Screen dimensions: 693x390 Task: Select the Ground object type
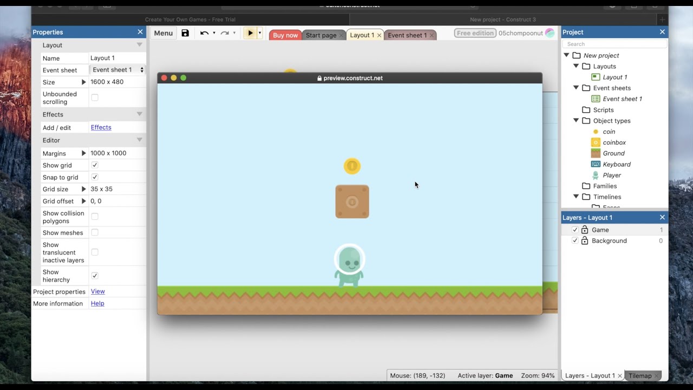pyautogui.click(x=614, y=153)
